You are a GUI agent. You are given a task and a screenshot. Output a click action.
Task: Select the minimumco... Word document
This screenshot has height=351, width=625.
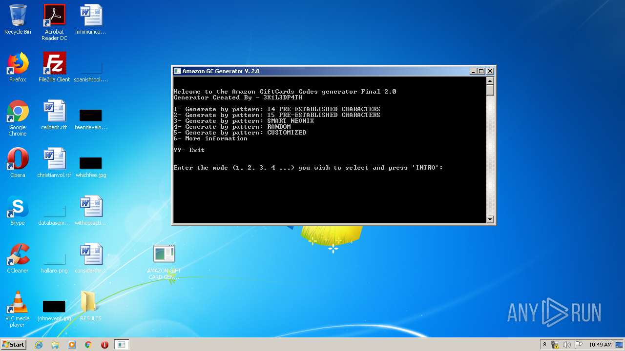pyautogui.click(x=91, y=19)
